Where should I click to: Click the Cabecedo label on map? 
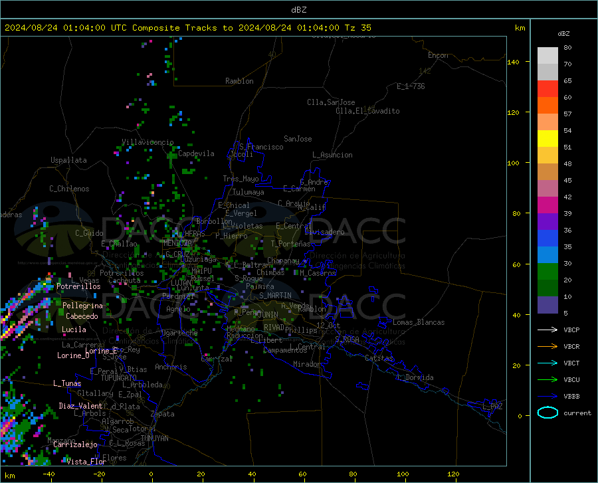point(82,316)
